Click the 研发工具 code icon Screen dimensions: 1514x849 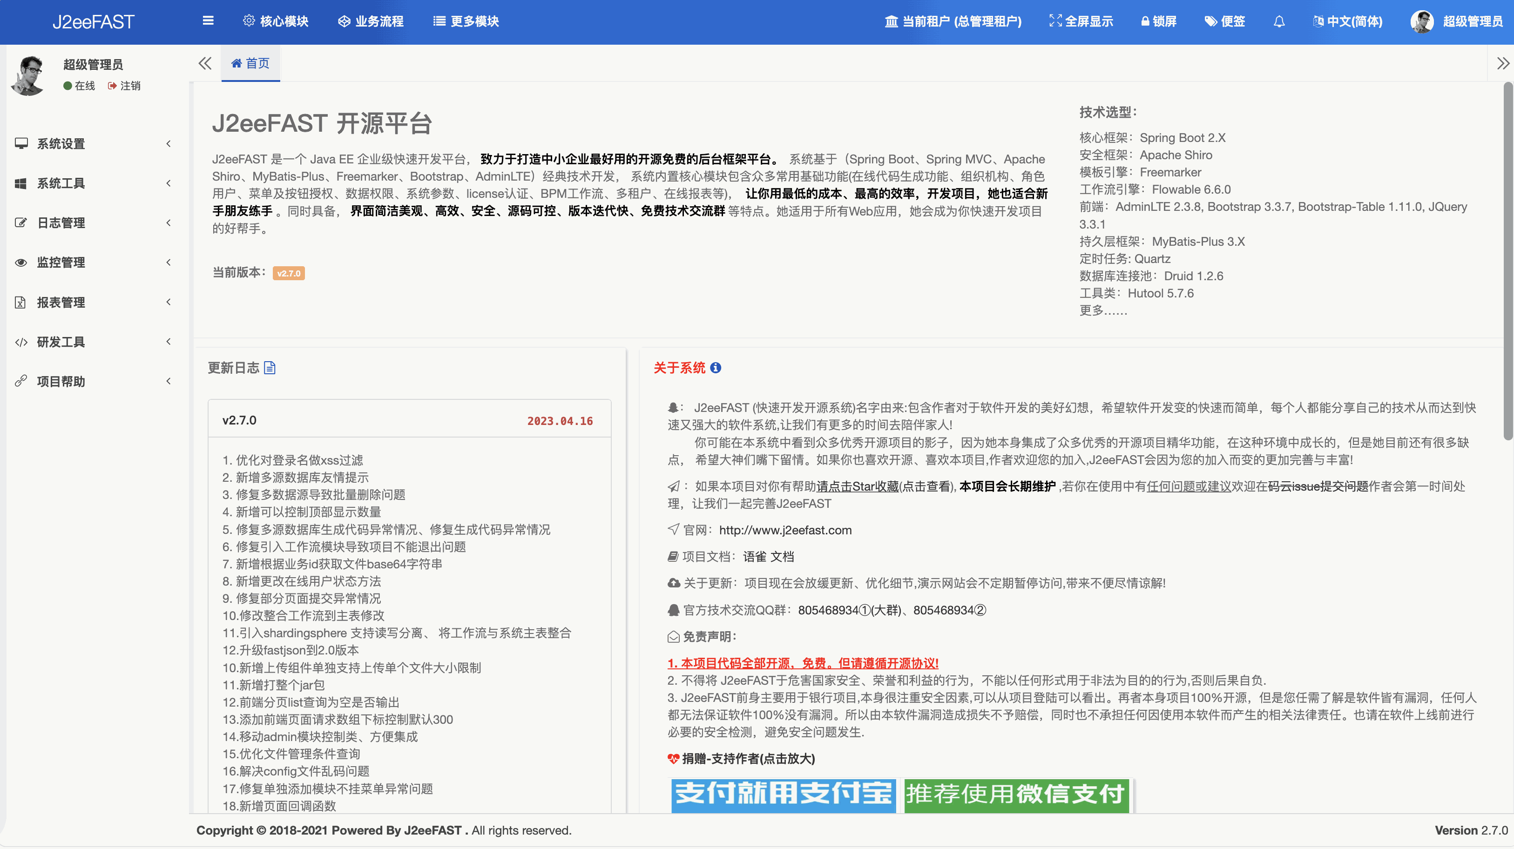[x=21, y=342]
